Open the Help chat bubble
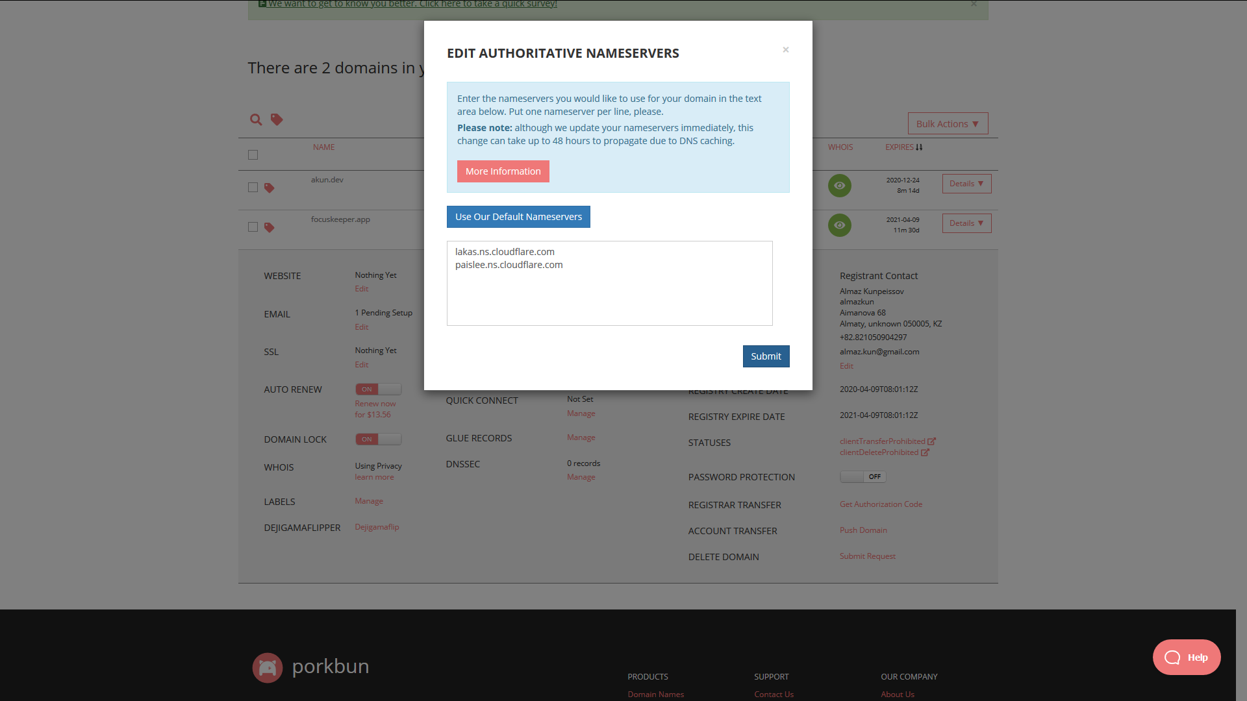This screenshot has width=1247, height=701. click(x=1186, y=658)
